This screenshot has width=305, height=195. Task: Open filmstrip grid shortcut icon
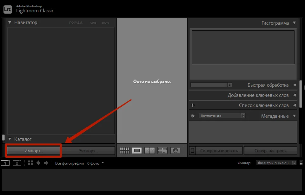(30, 163)
